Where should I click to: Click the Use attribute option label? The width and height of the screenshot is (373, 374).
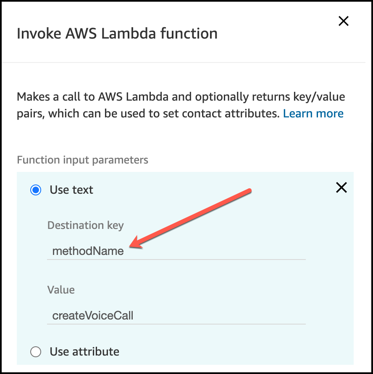(x=84, y=351)
